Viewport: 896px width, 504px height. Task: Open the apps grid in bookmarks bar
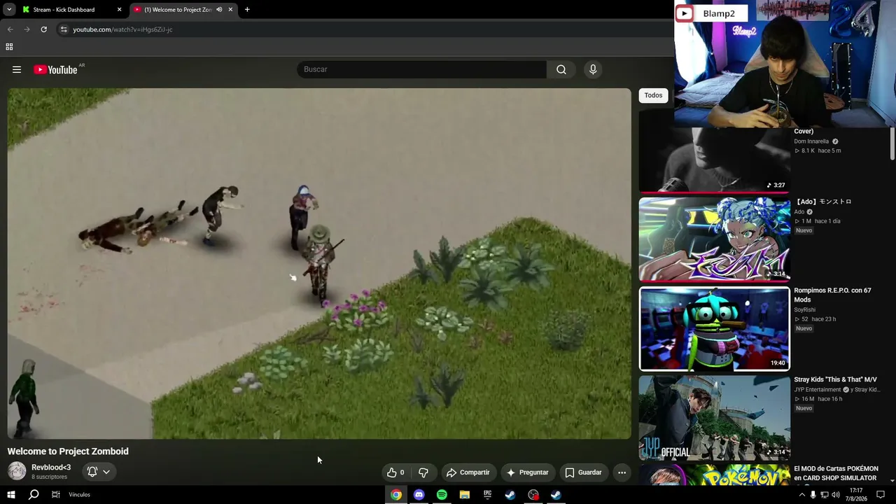pyautogui.click(x=9, y=47)
